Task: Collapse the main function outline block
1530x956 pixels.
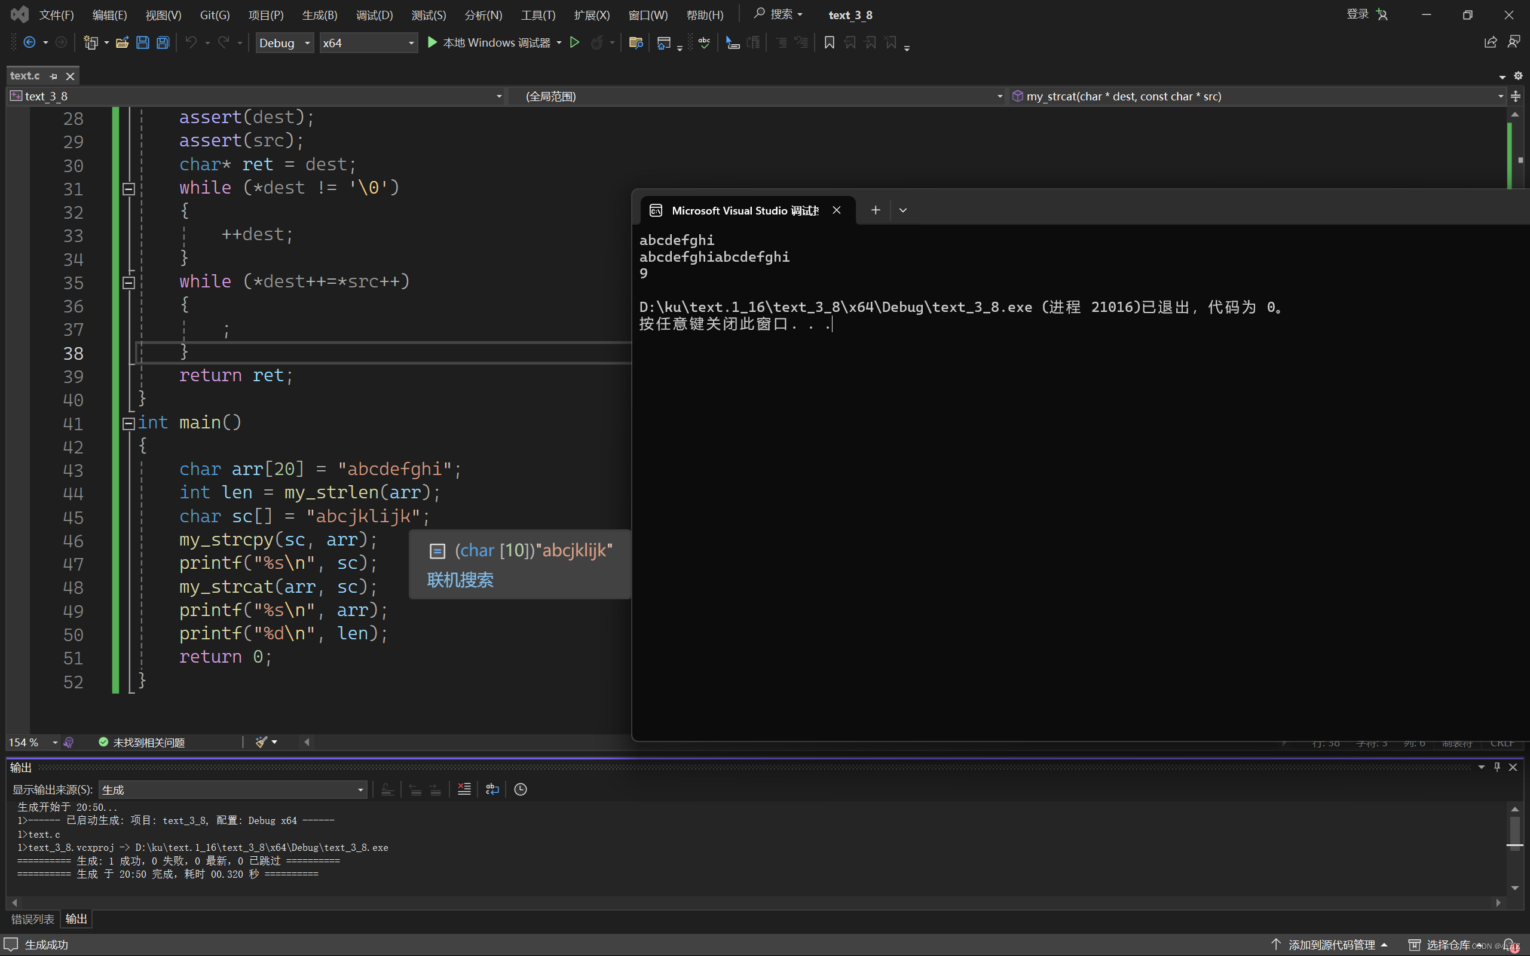Action: coord(128,424)
